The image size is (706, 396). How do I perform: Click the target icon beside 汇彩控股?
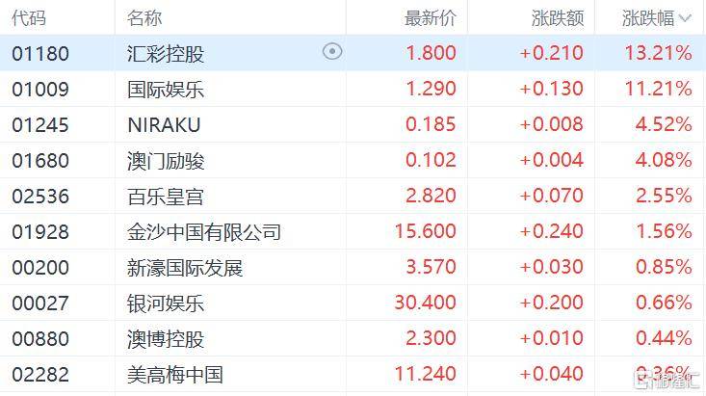pos(332,51)
